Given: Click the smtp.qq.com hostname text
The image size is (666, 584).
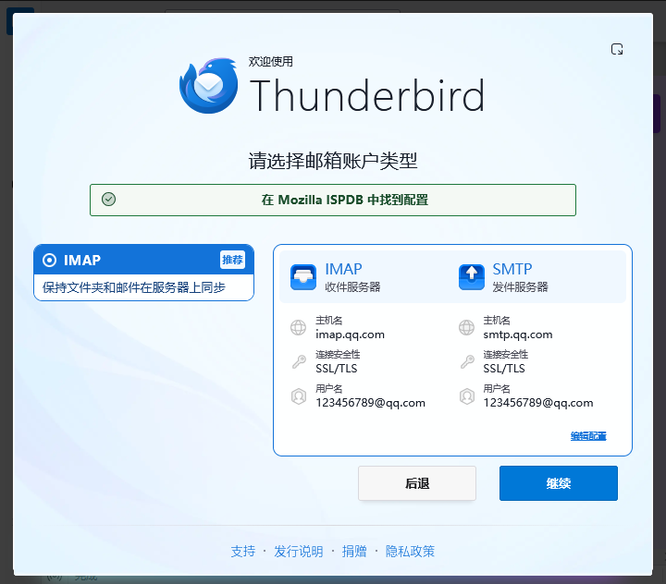Looking at the screenshot, I should click(x=518, y=335).
